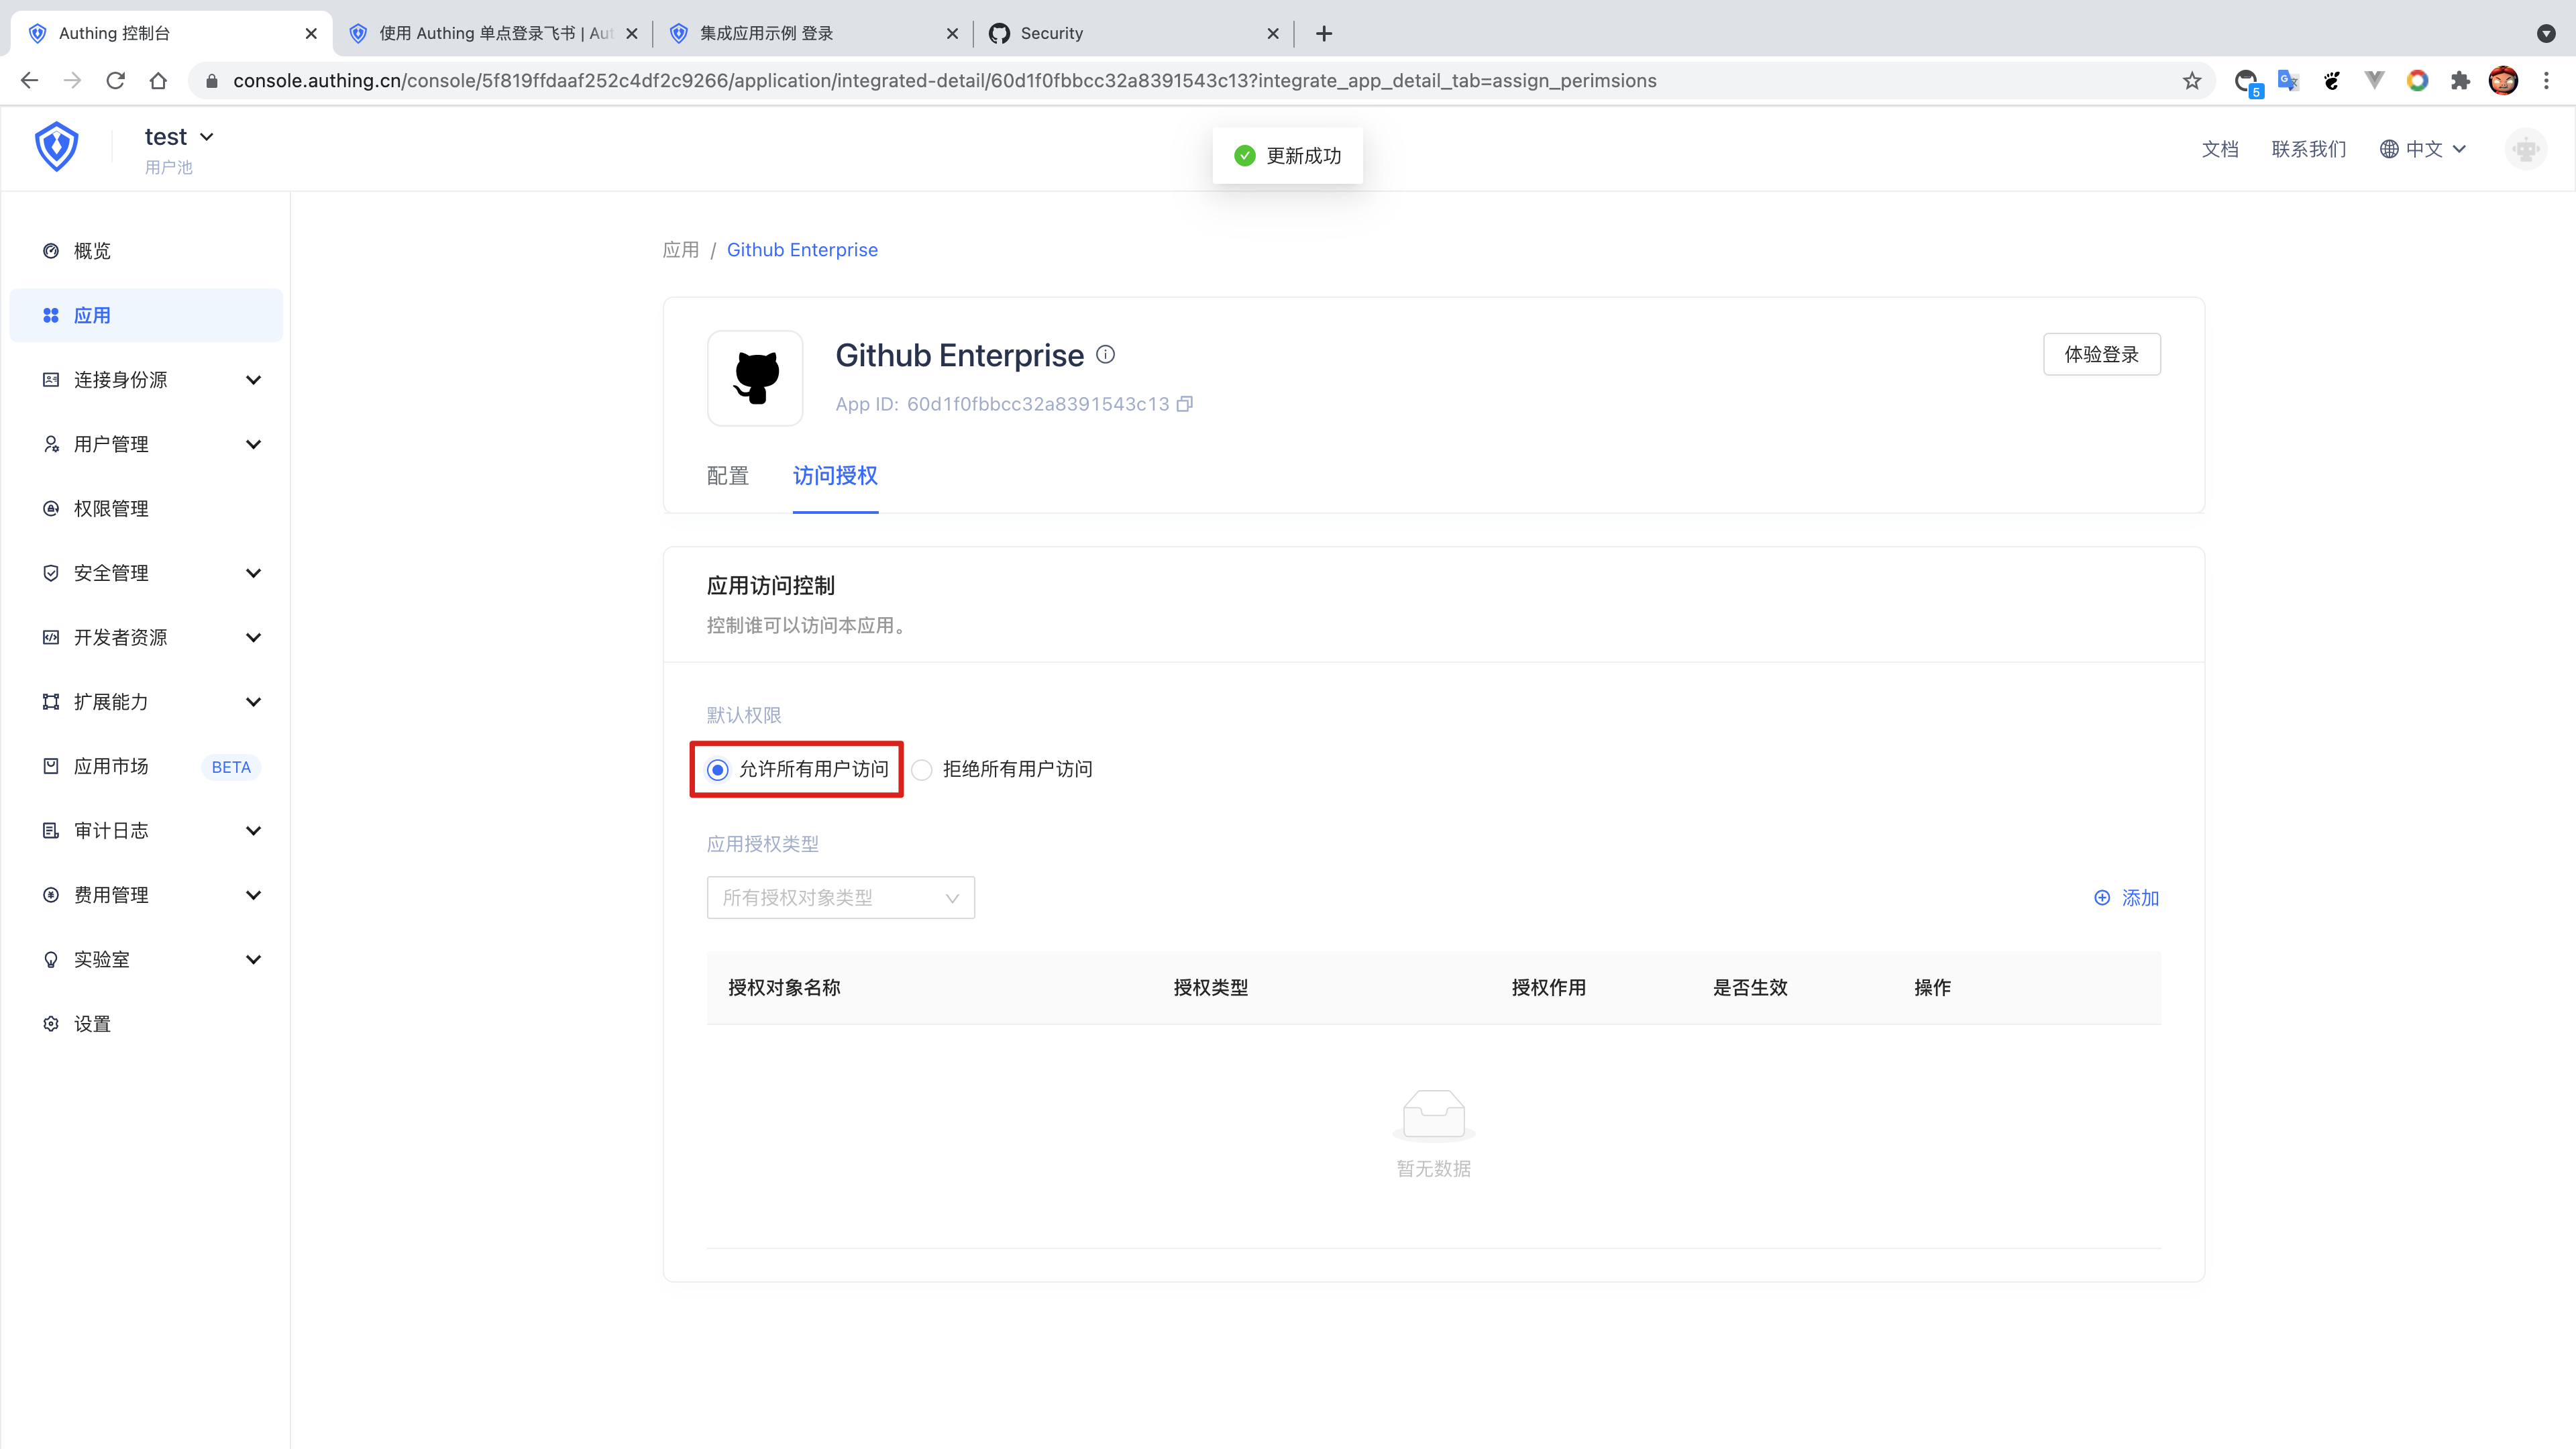Image resolution: width=2576 pixels, height=1449 pixels.
Task: Open 应用 in the sidebar
Action: pos(146,315)
